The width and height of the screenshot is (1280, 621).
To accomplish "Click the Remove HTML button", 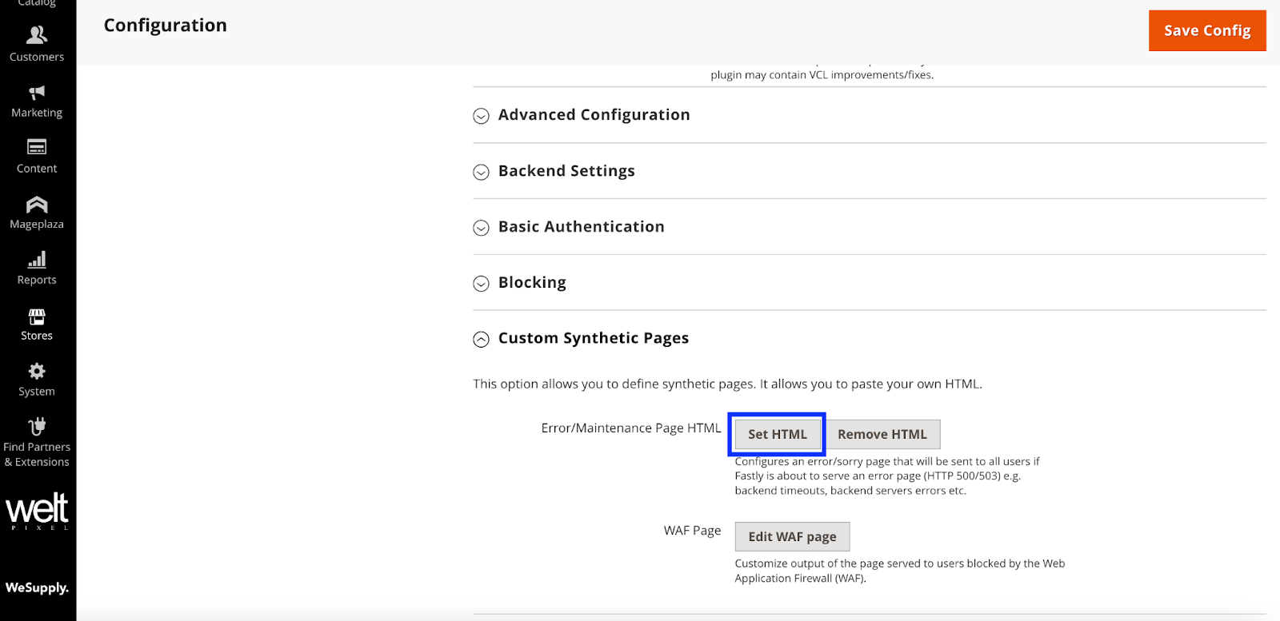I will [882, 435].
